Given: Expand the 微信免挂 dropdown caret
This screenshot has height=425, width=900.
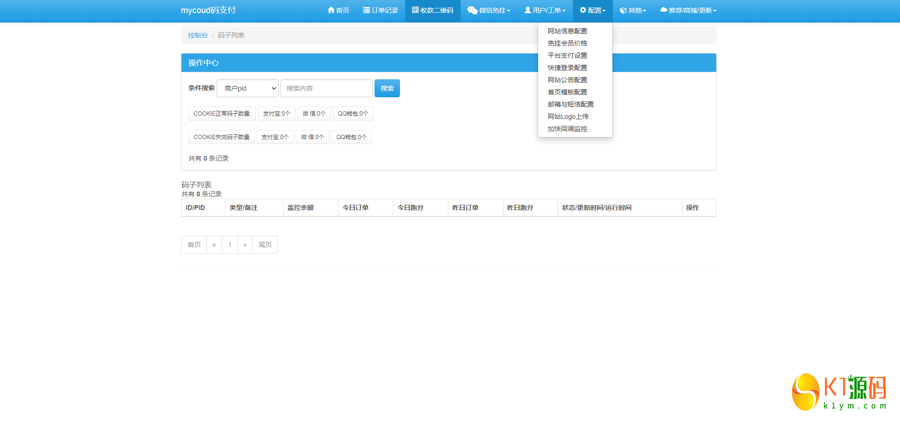Looking at the screenshot, I should [509, 11].
